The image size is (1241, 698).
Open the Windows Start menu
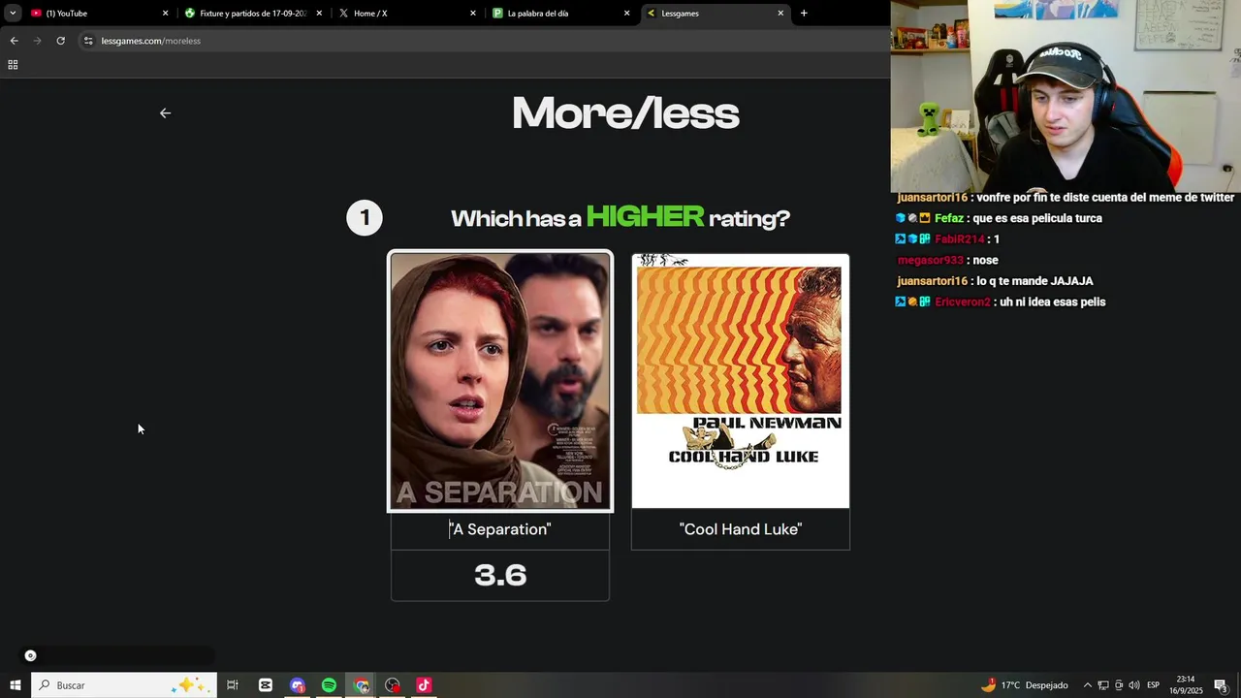[x=16, y=685]
